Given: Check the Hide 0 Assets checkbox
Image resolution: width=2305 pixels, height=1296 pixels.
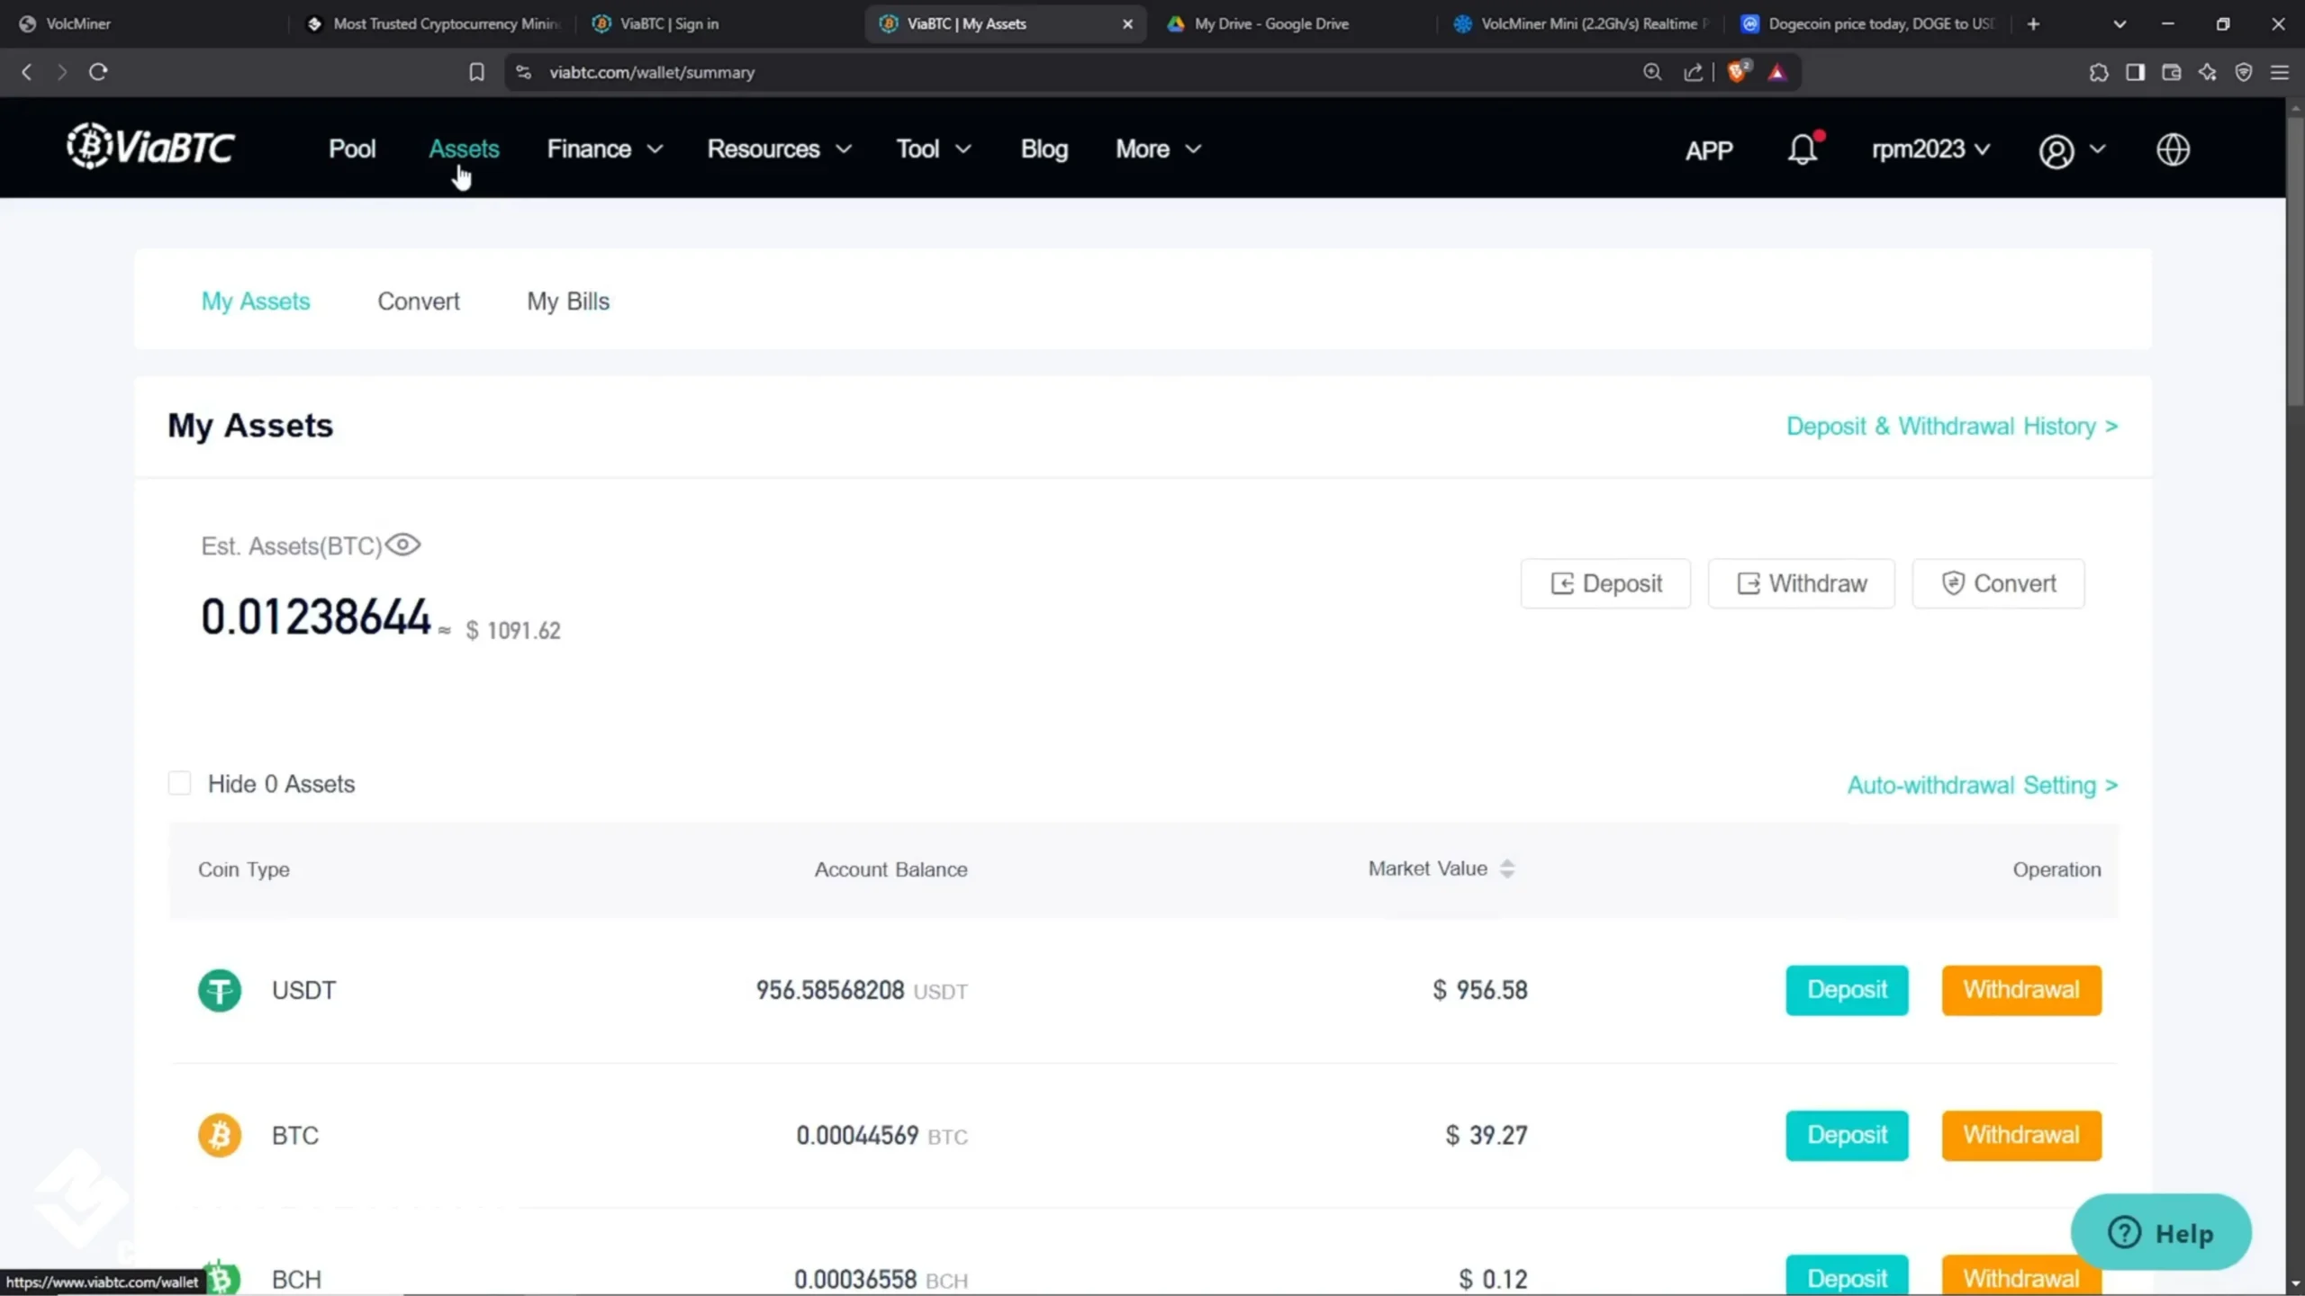Looking at the screenshot, I should click(x=179, y=783).
